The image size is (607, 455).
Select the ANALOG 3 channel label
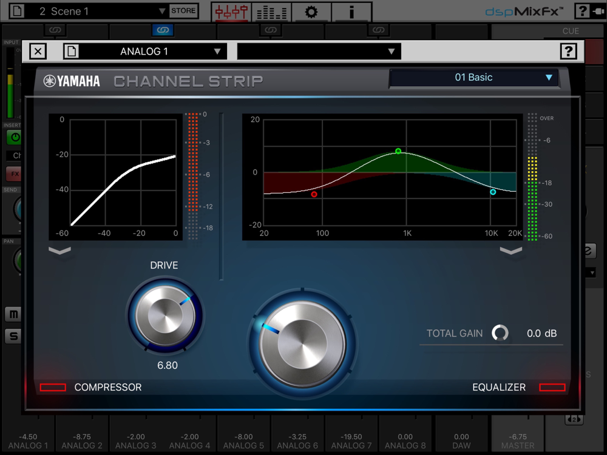(x=135, y=445)
